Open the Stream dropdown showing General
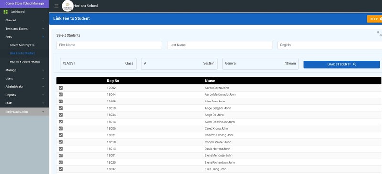 point(260,63)
